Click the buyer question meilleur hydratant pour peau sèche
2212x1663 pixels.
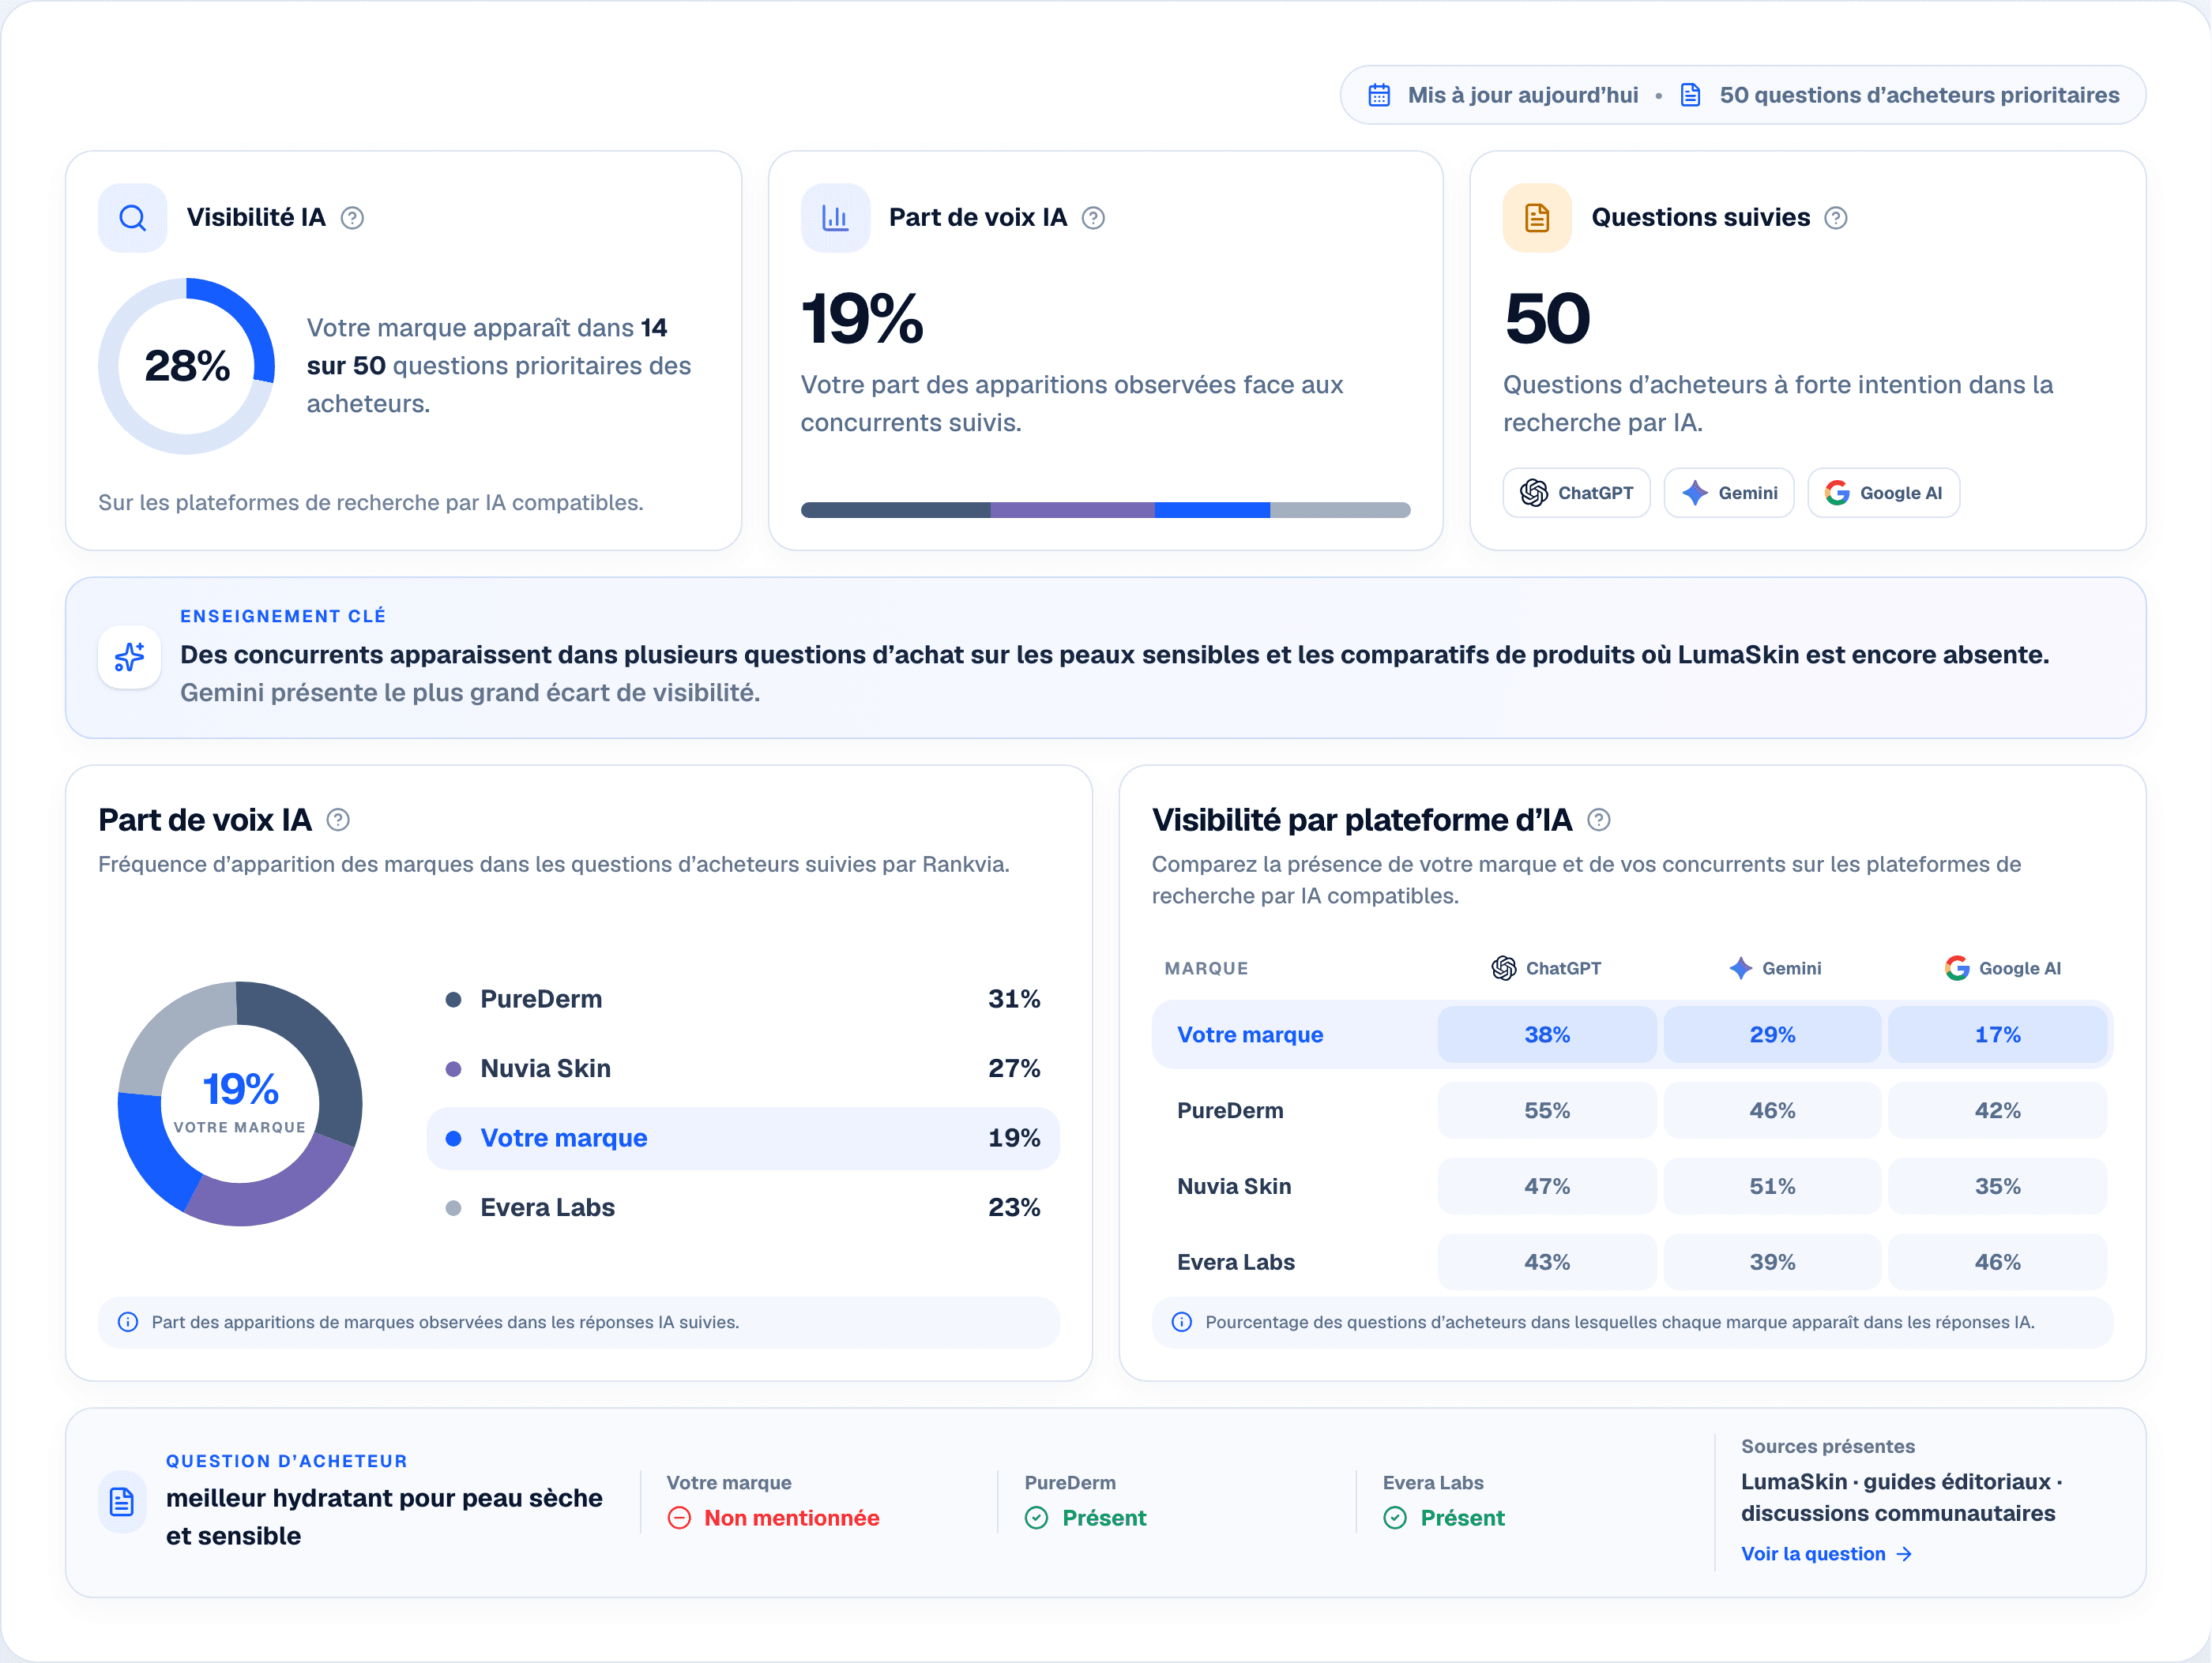(384, 1517)
